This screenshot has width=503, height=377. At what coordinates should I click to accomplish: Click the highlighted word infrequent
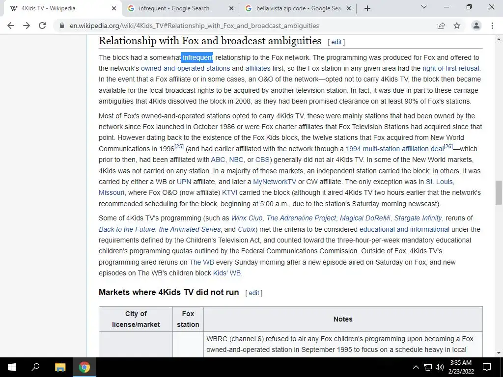click(x=197, y=57)
